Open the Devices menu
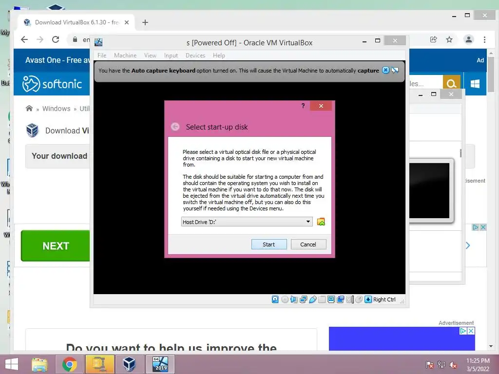This screenshot has height=374, width=499. 195,56
